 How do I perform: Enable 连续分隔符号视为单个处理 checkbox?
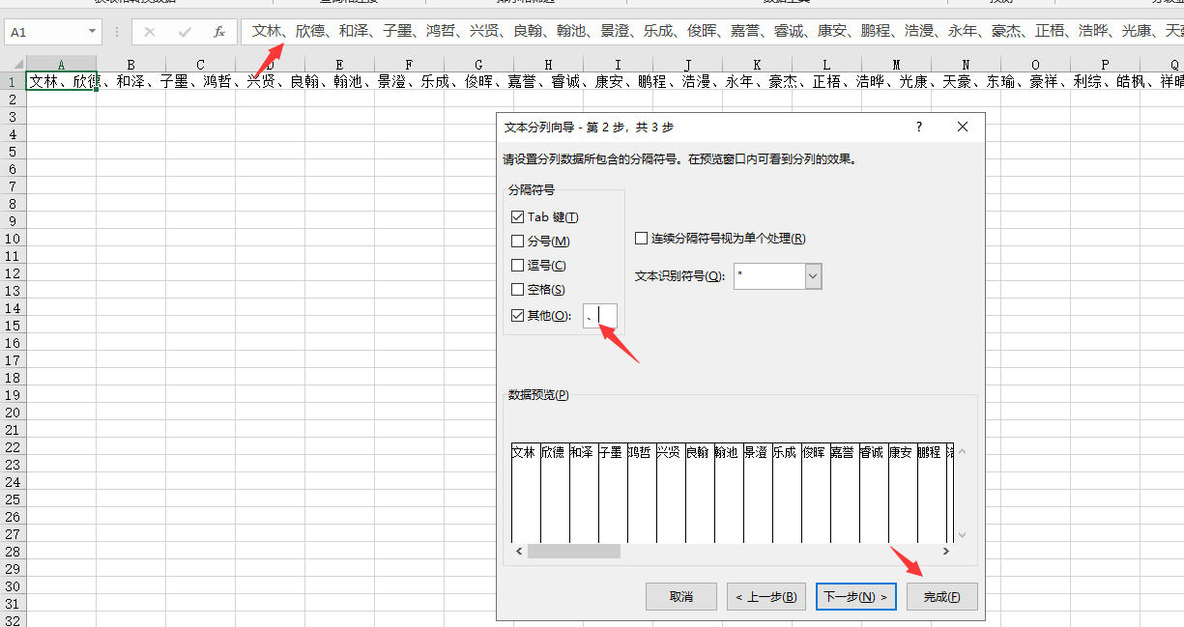(x=641, y=239)
